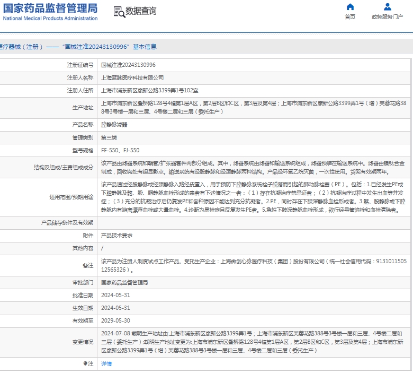Click the home icon above 首页
Screen dimensions: 413x373
pos(350,6)
